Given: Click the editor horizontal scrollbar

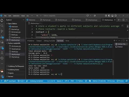Looking at the screenshot, I should click(x=77, y=37).
